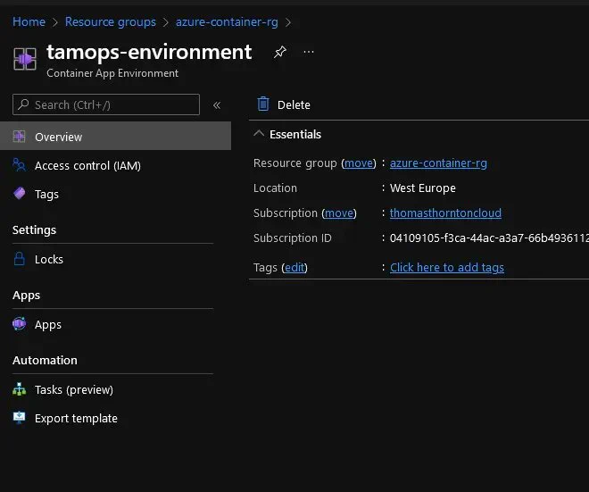The image size is (589, 492).
Task: Click inside the Search (Ctrl+/) box
Action: point(106,104)
